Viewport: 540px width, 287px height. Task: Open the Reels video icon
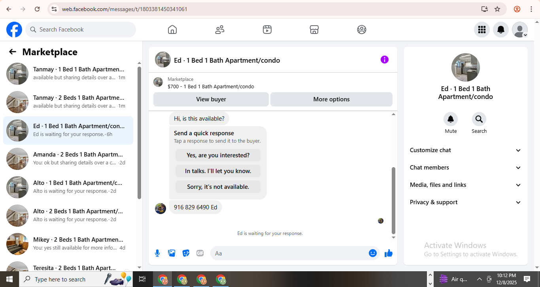click(267, 30)
